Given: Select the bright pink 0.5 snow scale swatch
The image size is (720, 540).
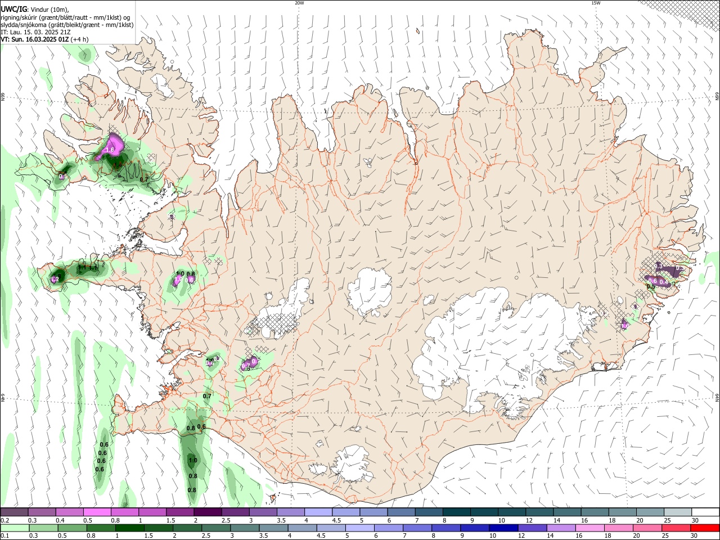Looking at the screenshot, I should (97, 512).
